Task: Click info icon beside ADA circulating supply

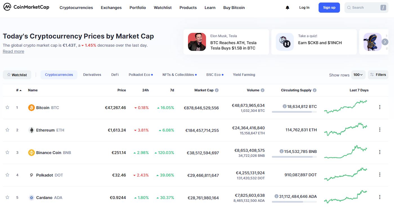Action: coord(276,196)
